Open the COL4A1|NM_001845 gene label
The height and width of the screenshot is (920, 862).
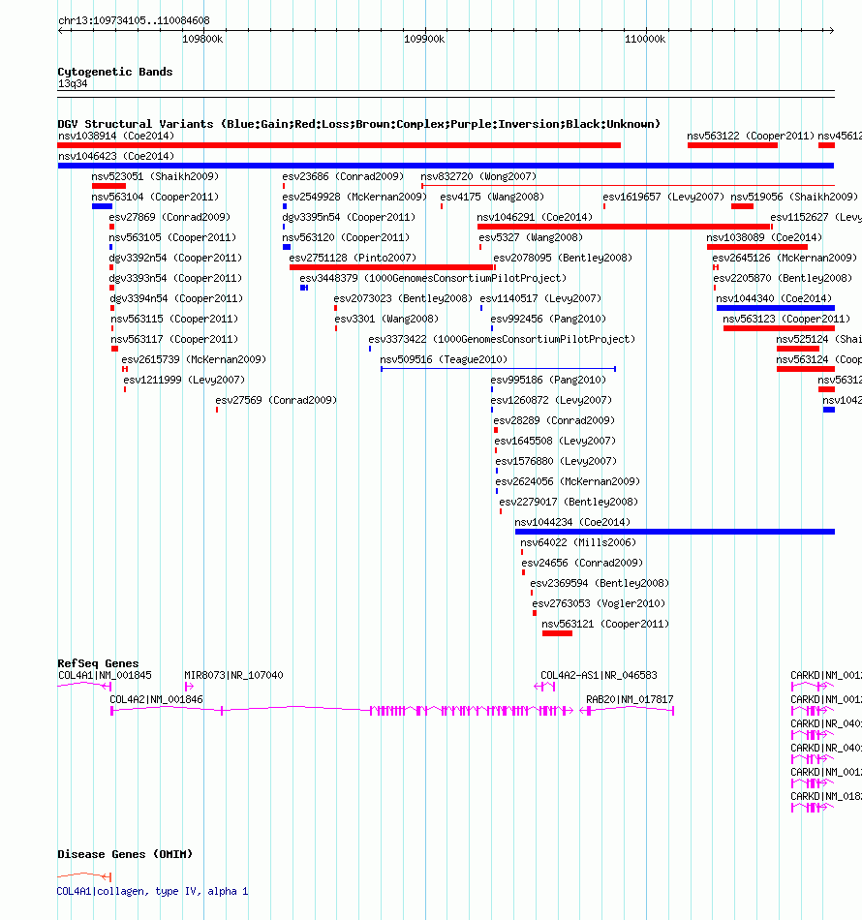(x=105, y=675)
